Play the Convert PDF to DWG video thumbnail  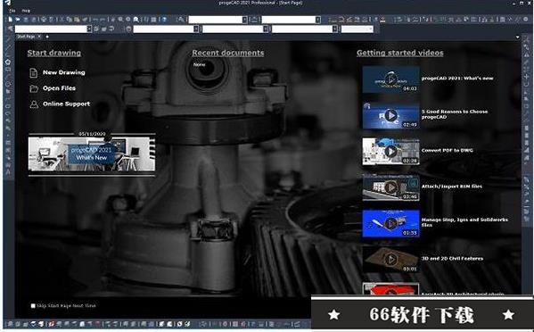(390, 152)
